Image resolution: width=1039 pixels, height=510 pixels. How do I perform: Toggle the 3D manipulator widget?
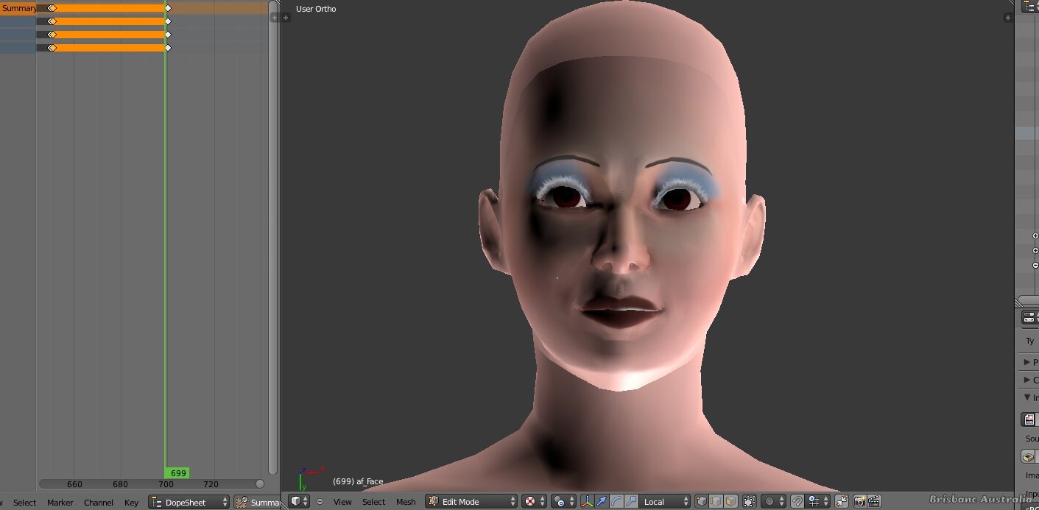click(x=587, y=501)
